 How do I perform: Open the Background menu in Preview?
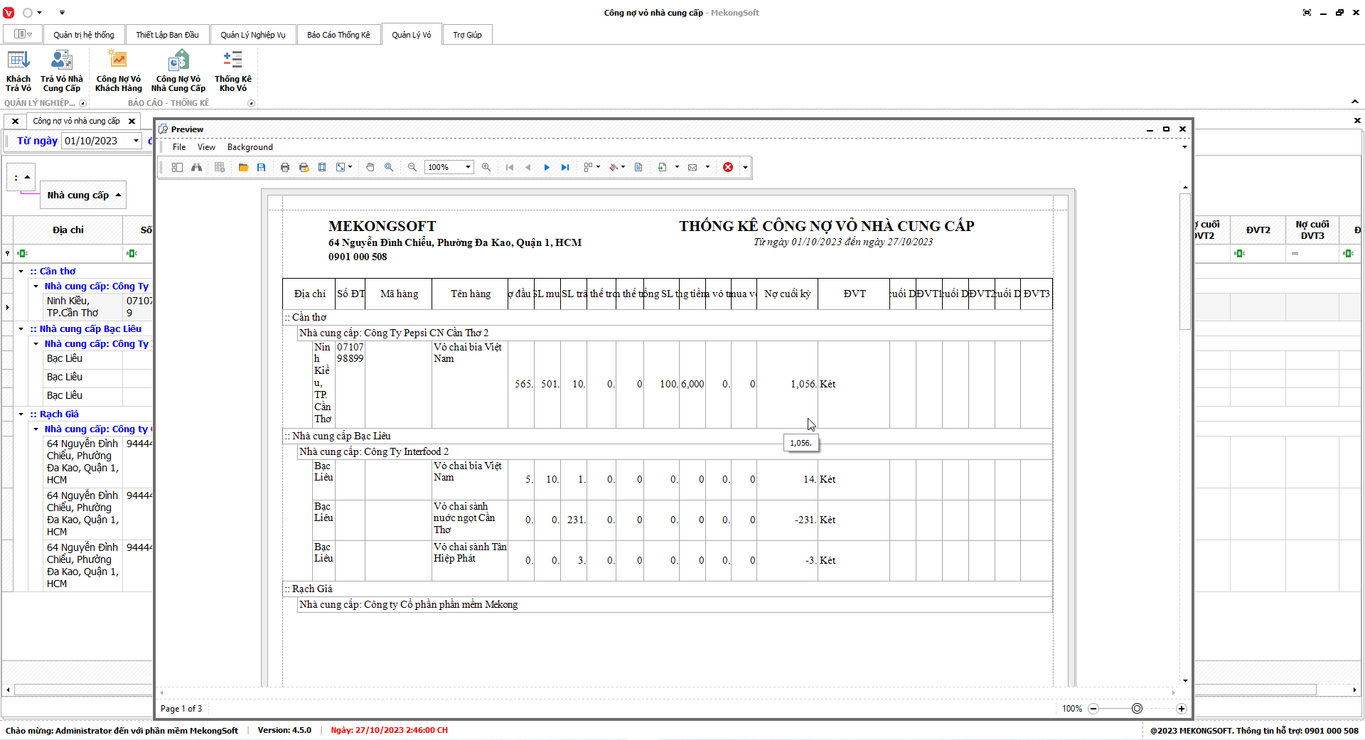tap(250, 147)
